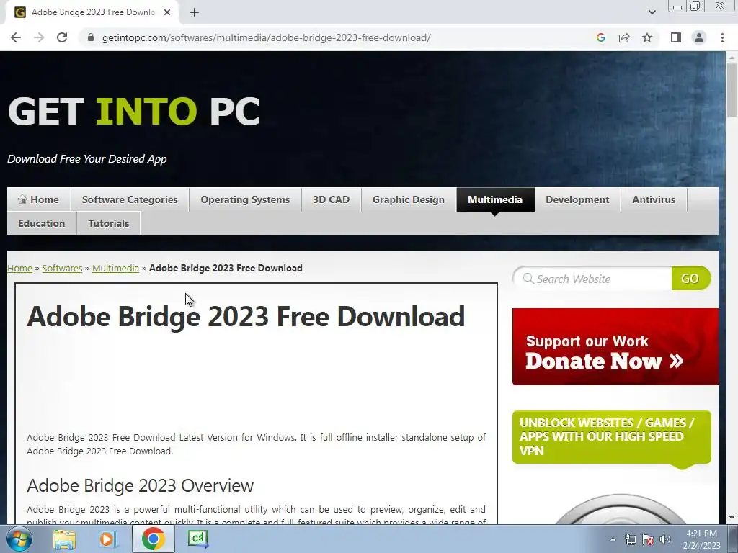Click the network tray icon
The width and height of the screenshot is (738, 553).
click(630, 539)
